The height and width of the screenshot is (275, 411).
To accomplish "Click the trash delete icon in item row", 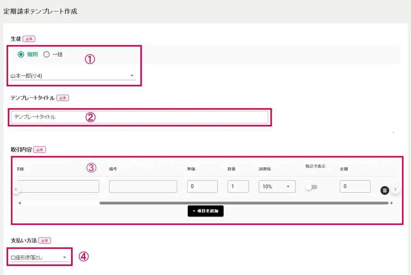I will (385, 190).
